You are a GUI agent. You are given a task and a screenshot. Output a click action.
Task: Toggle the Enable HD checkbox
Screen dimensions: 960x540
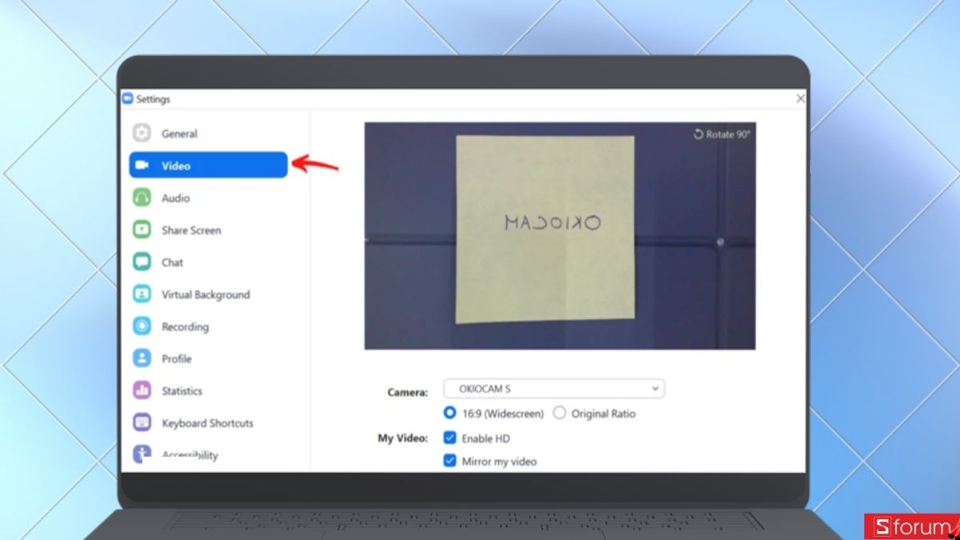click(x=450, y=438)
